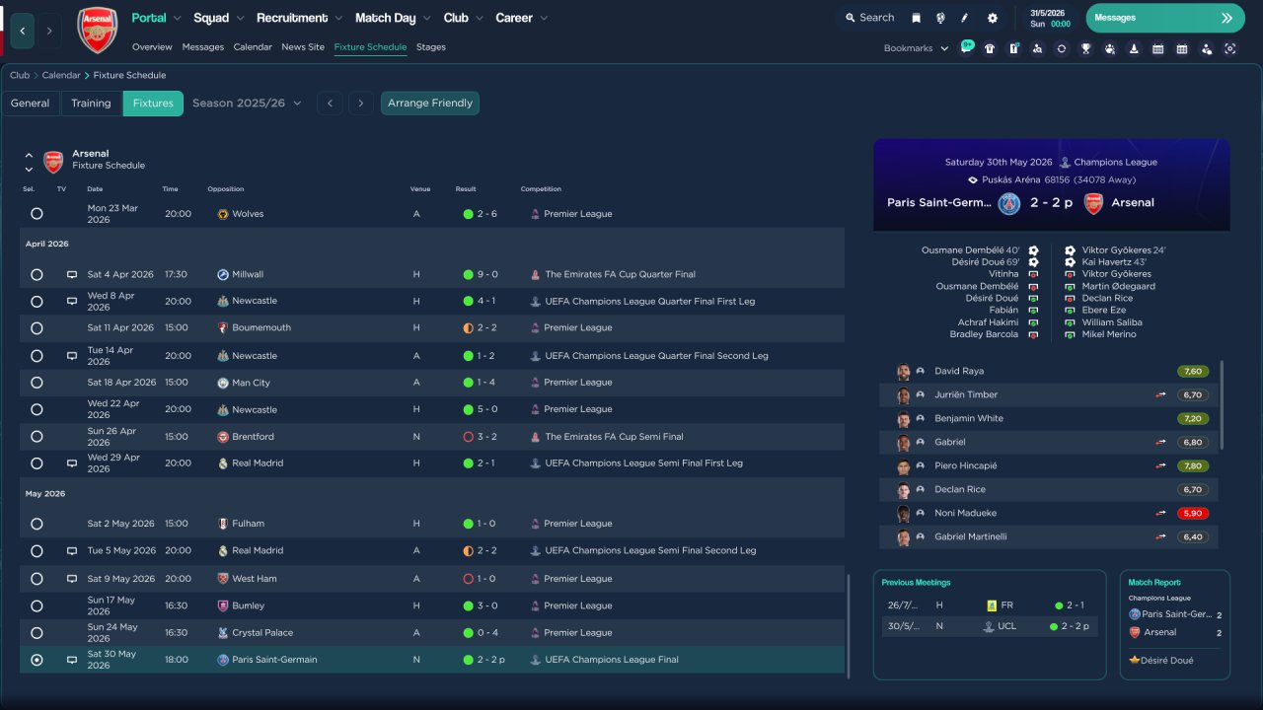The width and height of the screenshot is (1263, 710).
Task: Open the Overview sub-tab
Action: click(152, 47)
